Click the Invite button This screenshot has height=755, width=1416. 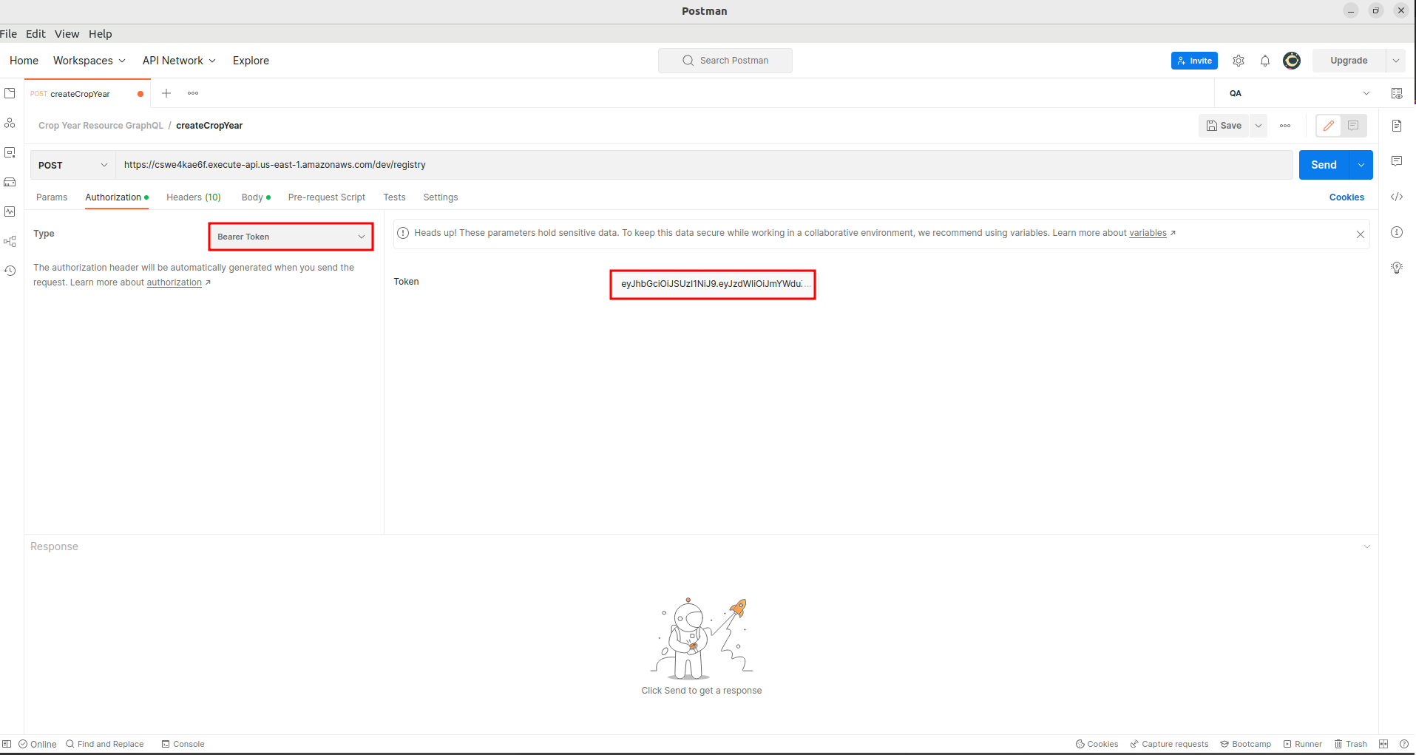(1194, 61)
